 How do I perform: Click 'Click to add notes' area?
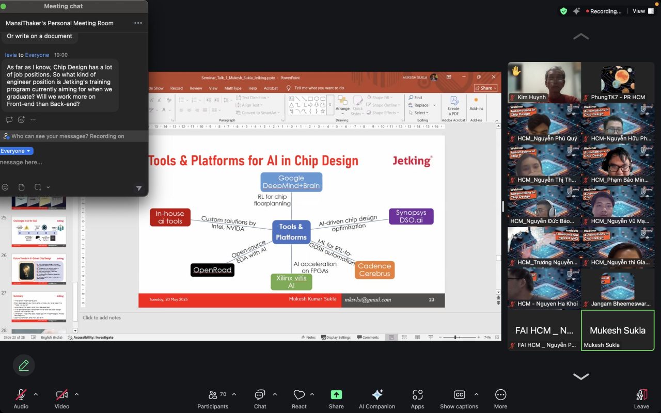click(x=102, y=317)
